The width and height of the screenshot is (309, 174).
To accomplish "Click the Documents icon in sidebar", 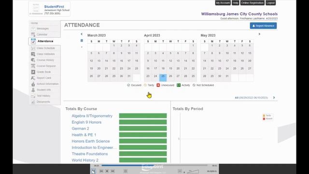I will pyautogui.click(x=33, y=102).
